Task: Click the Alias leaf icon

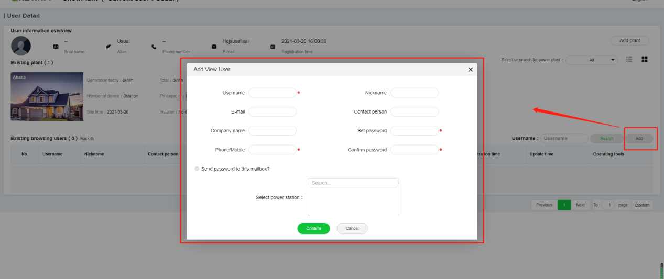Action: [x=108, y=47]
